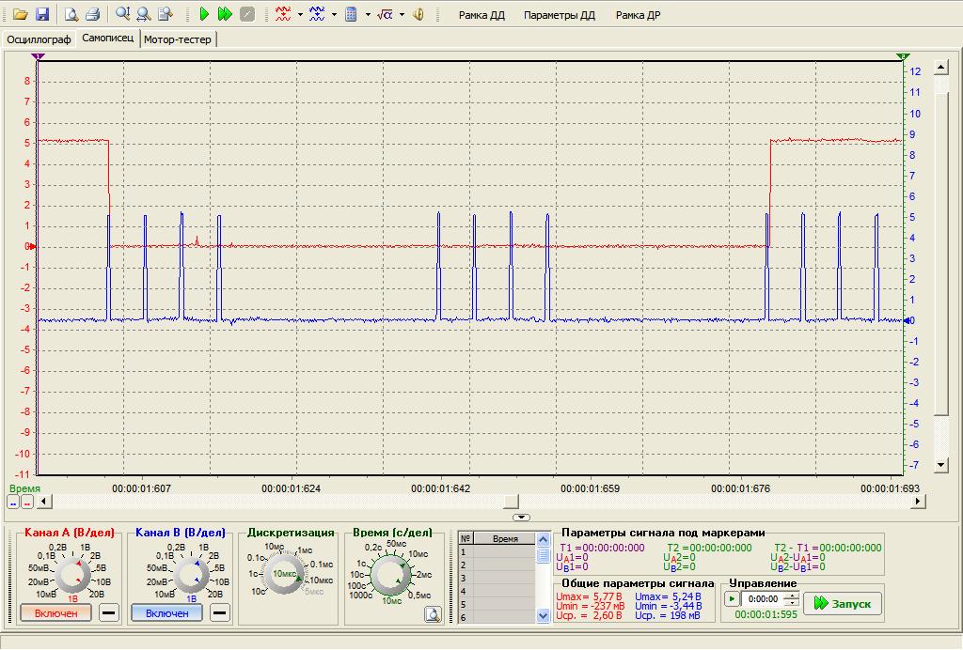Click the purple T1 marker atop the graph

point(38,56)
